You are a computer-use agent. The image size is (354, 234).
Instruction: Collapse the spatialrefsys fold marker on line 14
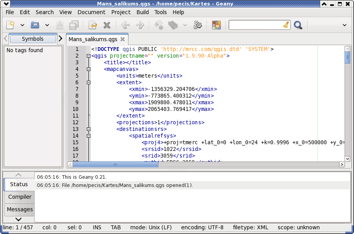(88, 136)
